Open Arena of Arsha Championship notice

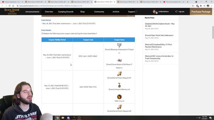coord(159,57)
